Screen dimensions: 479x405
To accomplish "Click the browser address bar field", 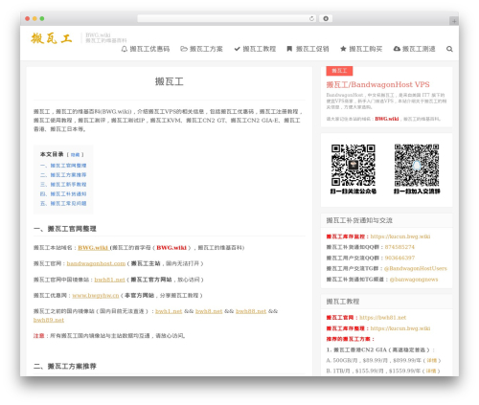I will tap(227, 18).
